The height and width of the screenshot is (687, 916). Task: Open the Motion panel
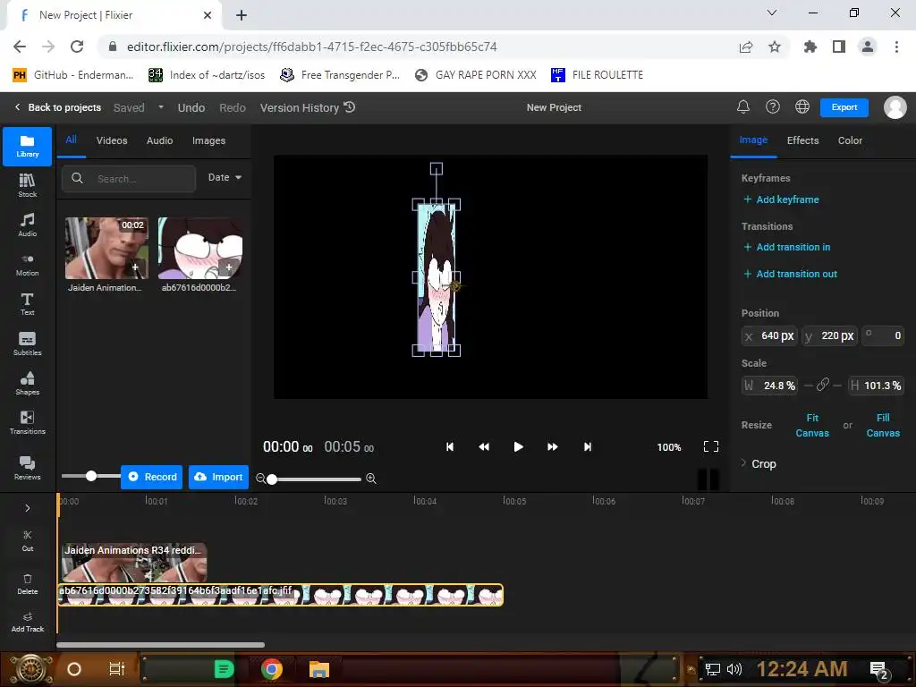[x=28, y=265]
